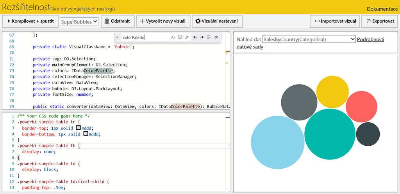The image size is (400, 194).
Task: Select the yellow bubble
Action: click(x=332, y=92)
